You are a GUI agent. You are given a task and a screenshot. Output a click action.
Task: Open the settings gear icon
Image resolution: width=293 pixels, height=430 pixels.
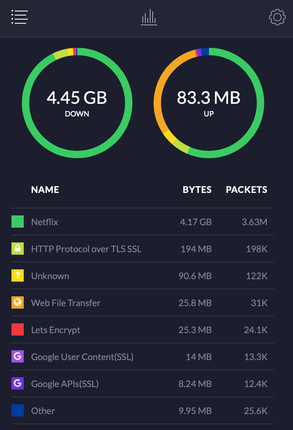coord(277,17)
